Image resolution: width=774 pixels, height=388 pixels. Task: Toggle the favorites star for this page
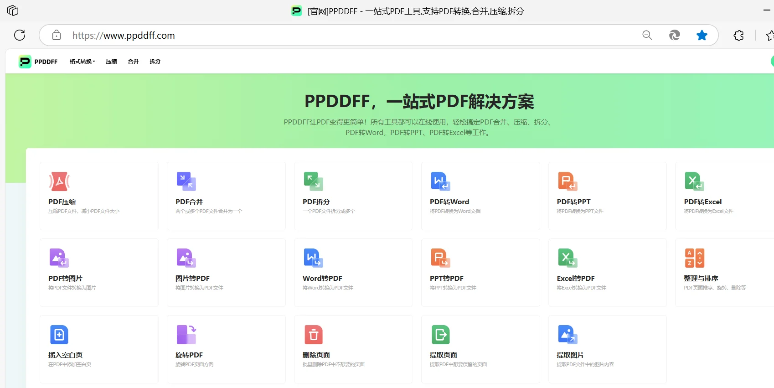coord(702,35)
